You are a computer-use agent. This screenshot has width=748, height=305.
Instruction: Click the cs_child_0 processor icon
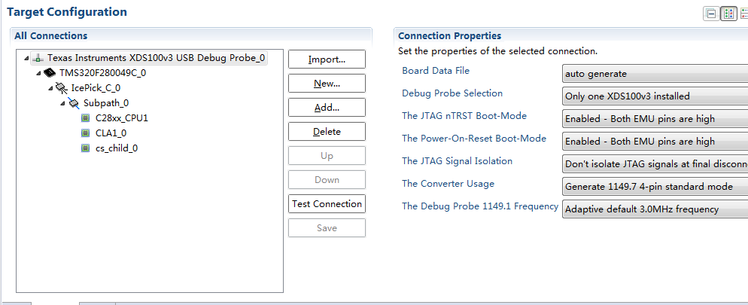[85, 148]
